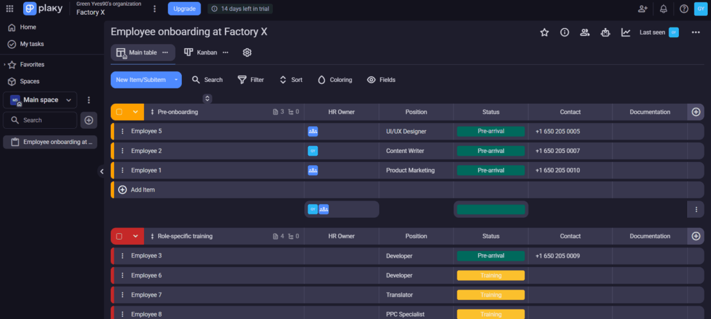Switch to Main table view

pyautogui.click(x=142, y=53)
